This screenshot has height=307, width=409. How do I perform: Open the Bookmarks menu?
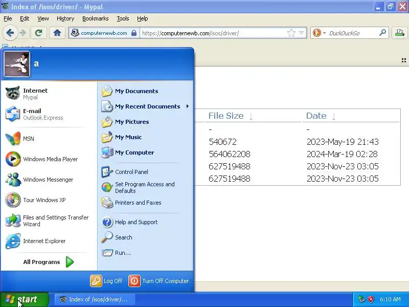coord(96,18)
